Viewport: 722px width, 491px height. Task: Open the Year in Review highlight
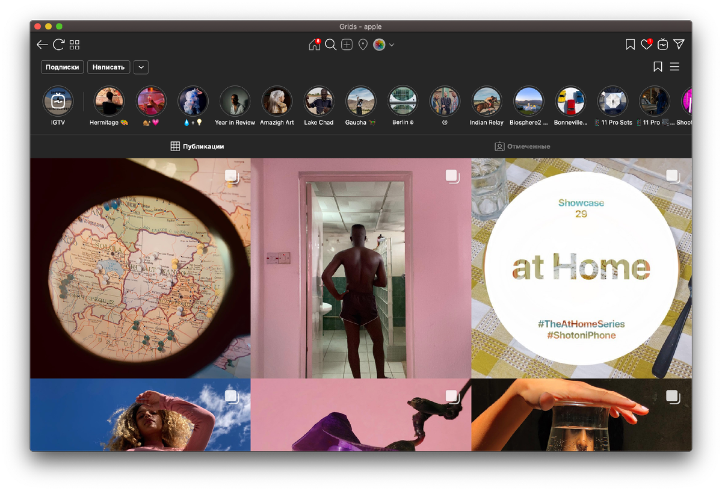tap(235, 101)
